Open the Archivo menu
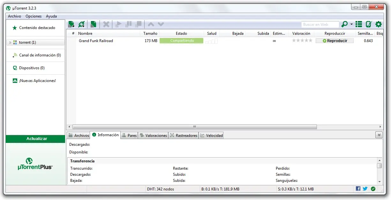The height and width of the screenshot is (200, 391). [14, 16]
